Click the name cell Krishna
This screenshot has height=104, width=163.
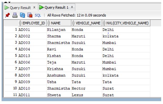pyautogui.click(x=59, y=69)
